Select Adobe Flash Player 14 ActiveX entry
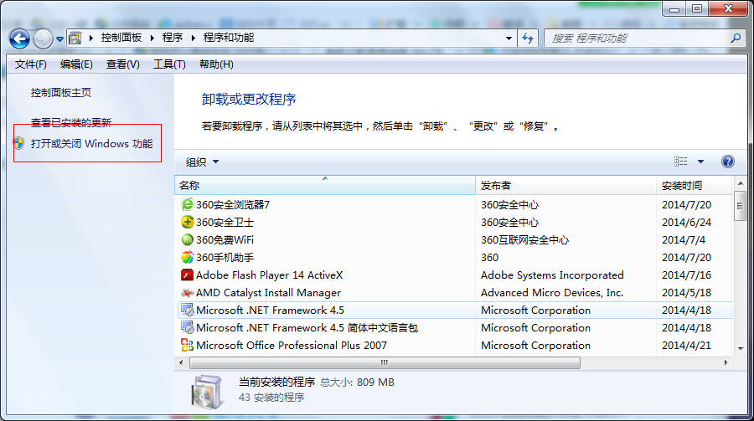This screenshot has height=421, width=754. [269, 275]
